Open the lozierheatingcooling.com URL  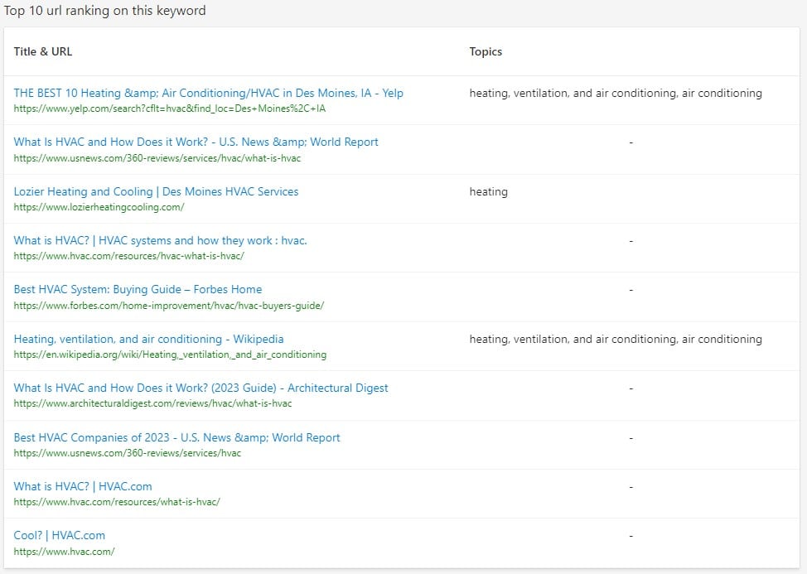click(x=99, y=207)
